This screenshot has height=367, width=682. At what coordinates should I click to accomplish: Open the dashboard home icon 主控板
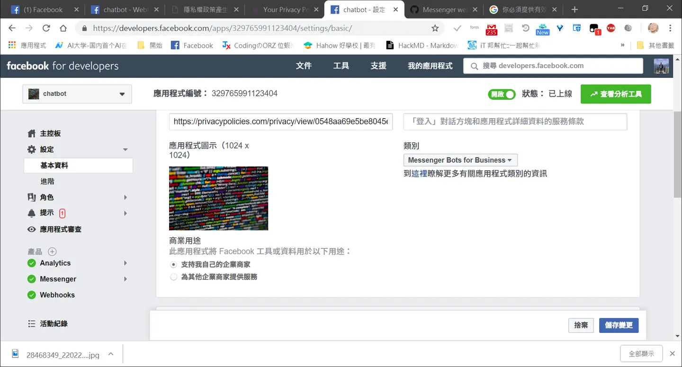32,133
